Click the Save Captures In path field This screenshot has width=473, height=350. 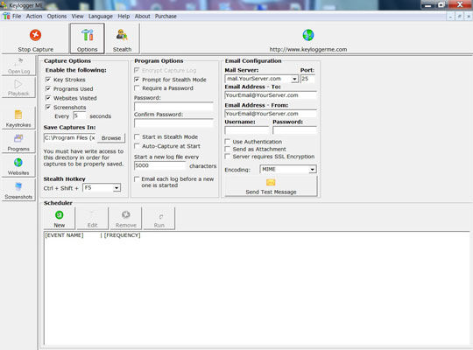[x=70, y=137]
